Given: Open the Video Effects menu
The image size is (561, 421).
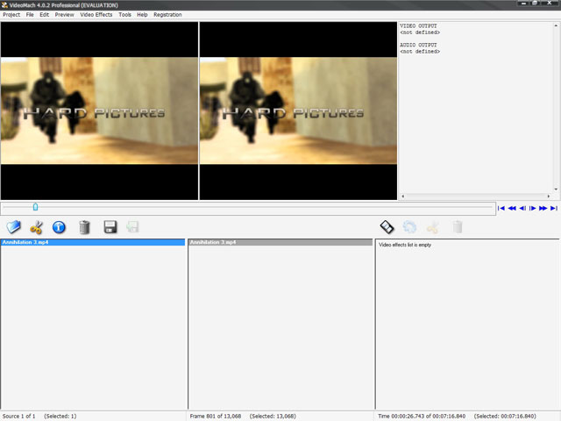Looking at the screenshot, I should click(96, 15).
